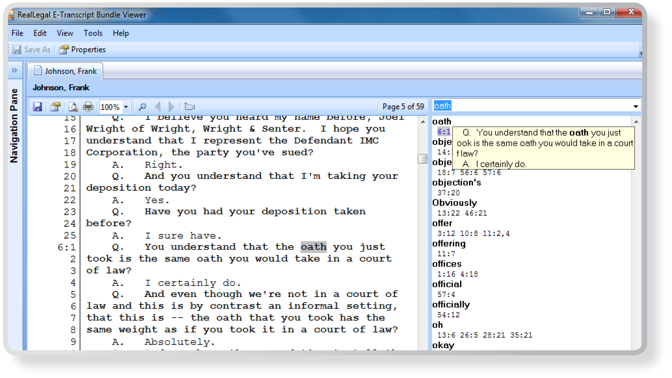Open print preview for the transcript
The width and height of the screenshot is (672, 378).
coord(73,107)
